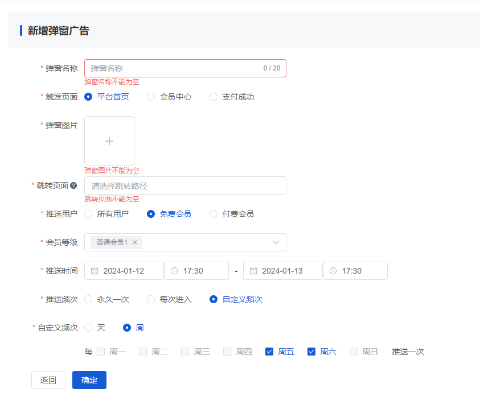
Task: Click the help icon next to 跳转页面
Action: click(x=73, y=185)
